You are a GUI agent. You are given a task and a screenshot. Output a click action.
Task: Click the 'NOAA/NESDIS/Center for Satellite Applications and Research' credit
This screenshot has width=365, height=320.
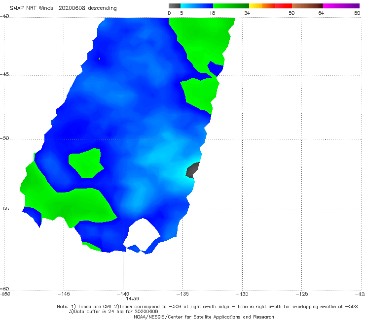[x=204, y=317]
